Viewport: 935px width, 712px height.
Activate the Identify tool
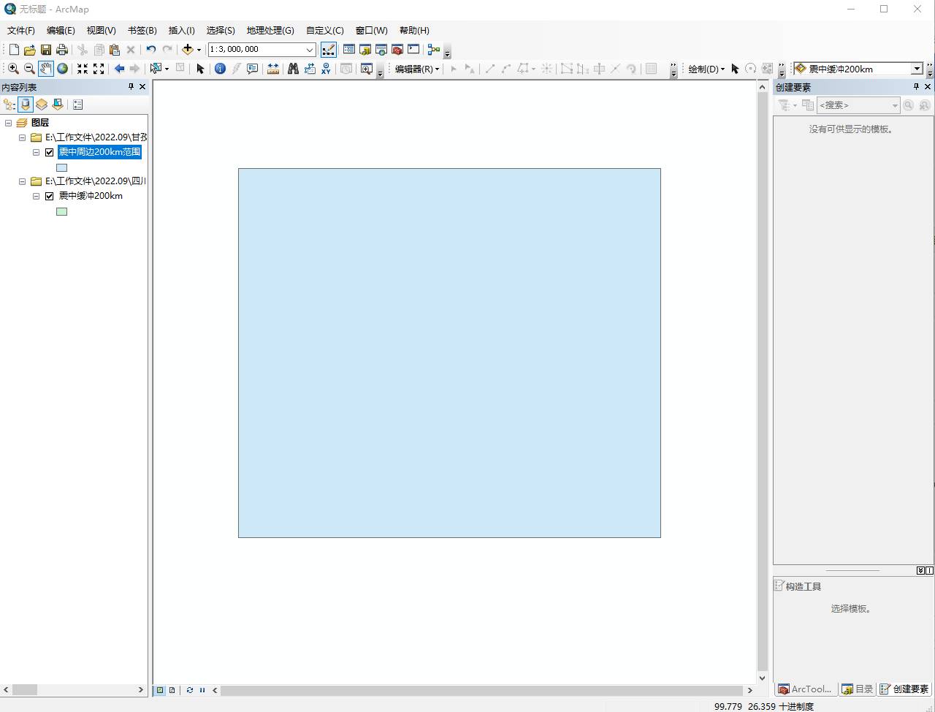pos(221,68)
